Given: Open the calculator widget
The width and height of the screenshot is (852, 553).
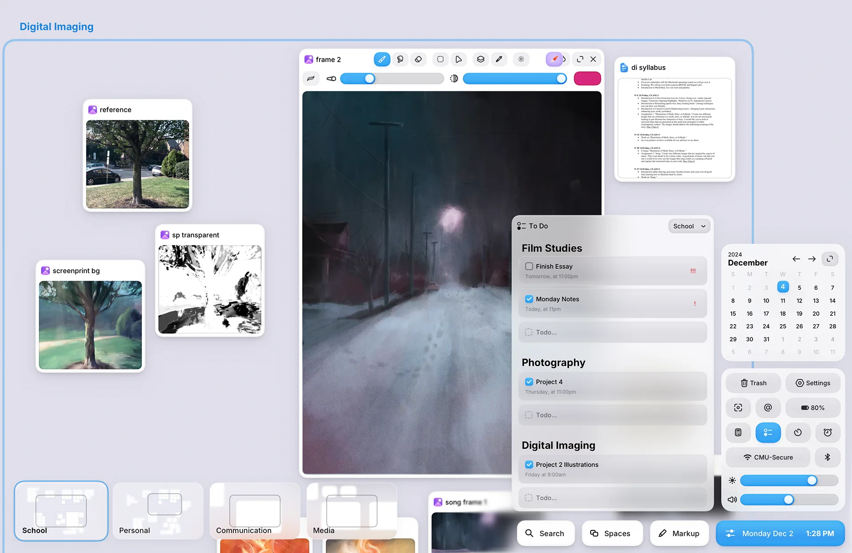Looking at the screenshot, I should click(x=738, y=432).
